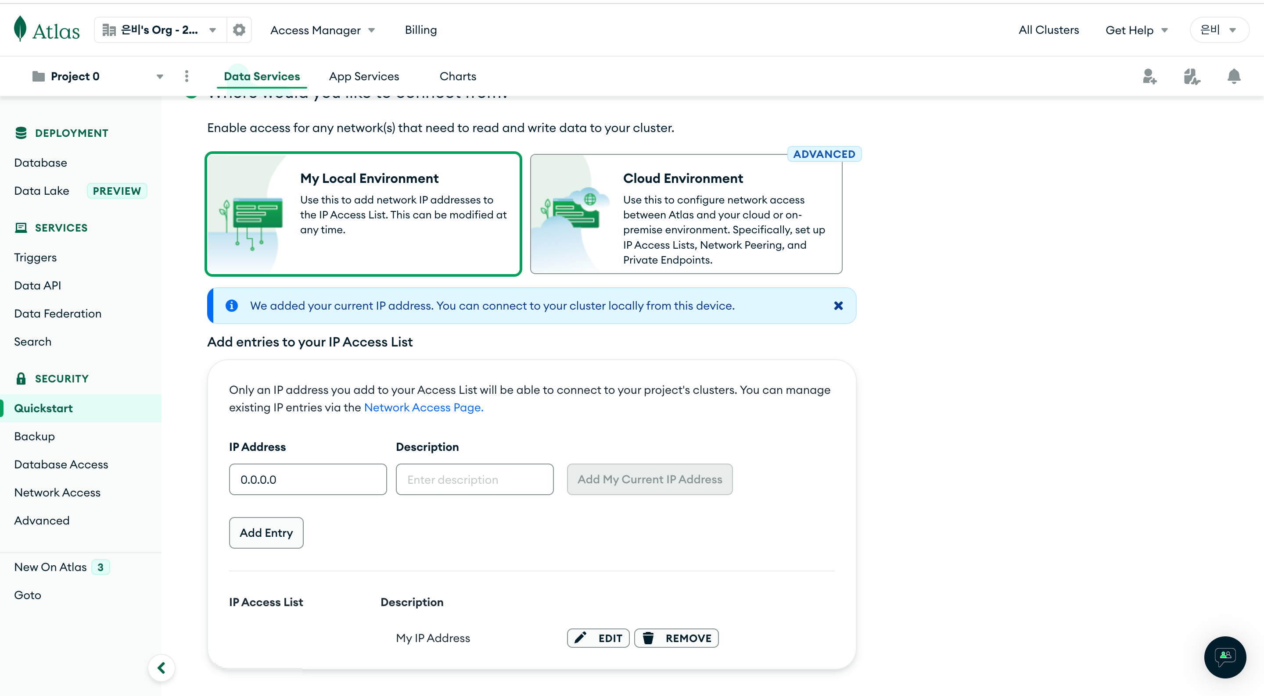Image resolution: width=1264 pixels, height=696 pixels.
Task: Open organization settings gear icon
Action: [x=239, y=30]
